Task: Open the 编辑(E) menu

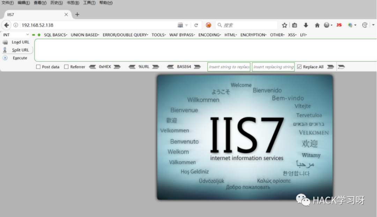Action: point(24,3)
